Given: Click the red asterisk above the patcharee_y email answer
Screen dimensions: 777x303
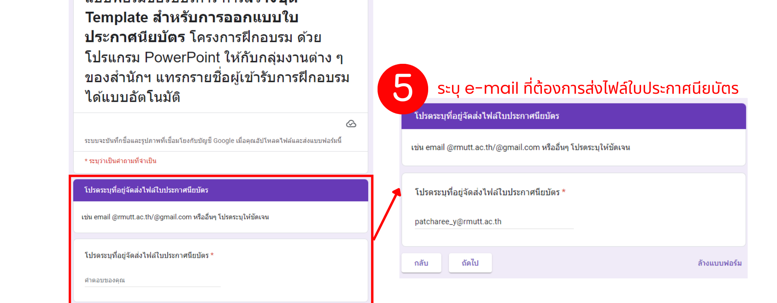Looking at the screenshot, I should pyautogui.click(x=563, y=191).
